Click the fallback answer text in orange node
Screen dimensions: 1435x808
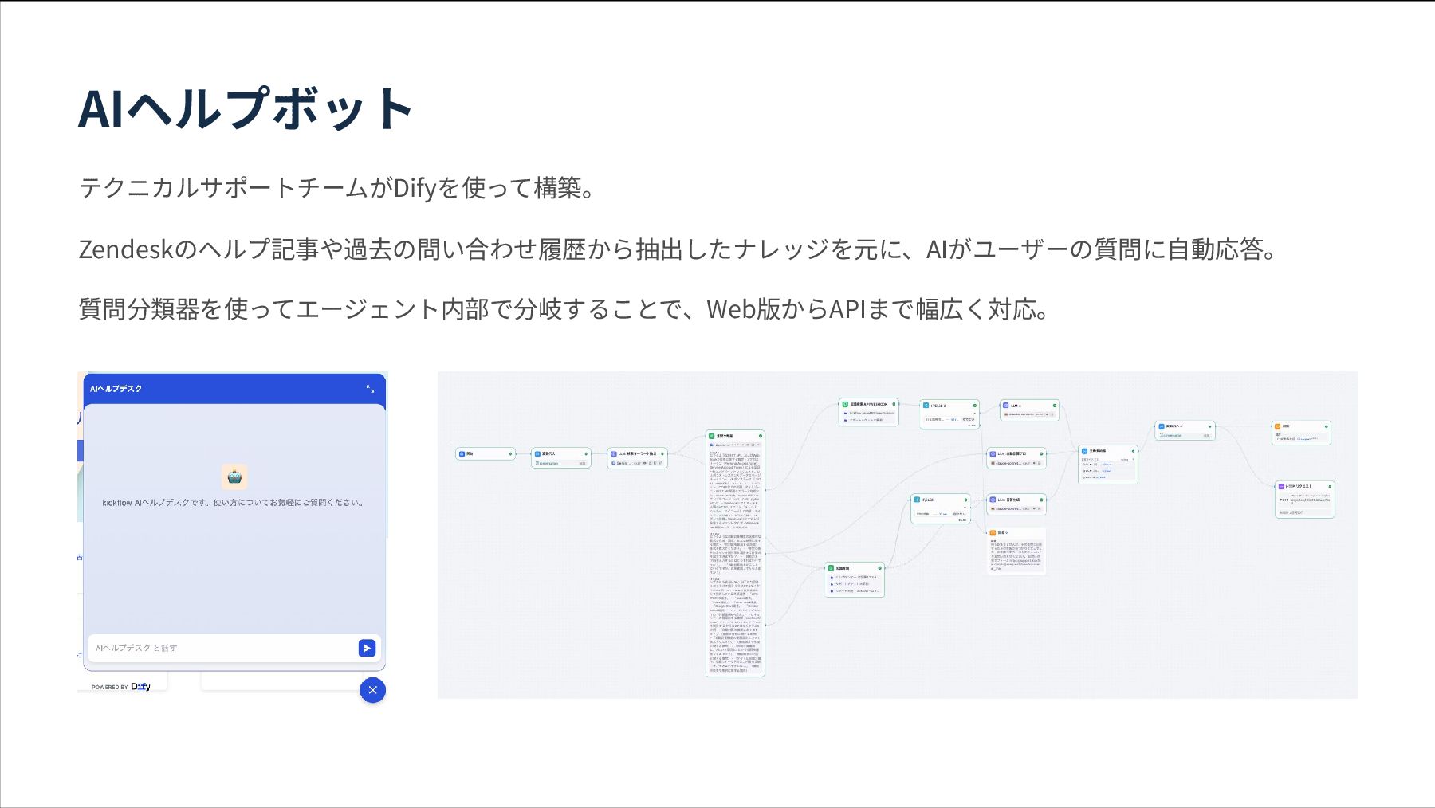pos(1016,555)
